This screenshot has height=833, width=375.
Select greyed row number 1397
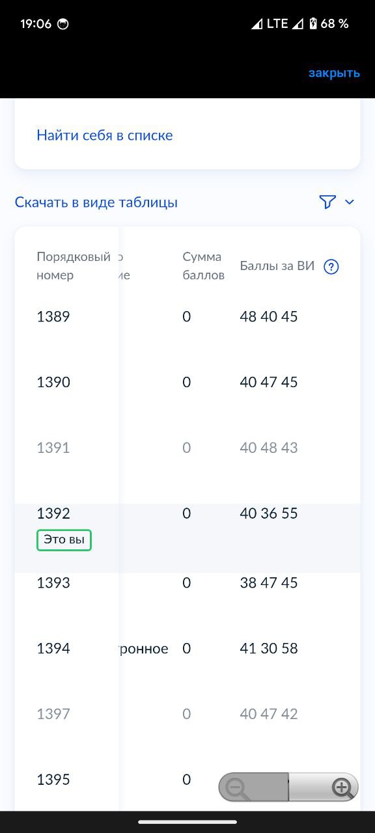187,714
